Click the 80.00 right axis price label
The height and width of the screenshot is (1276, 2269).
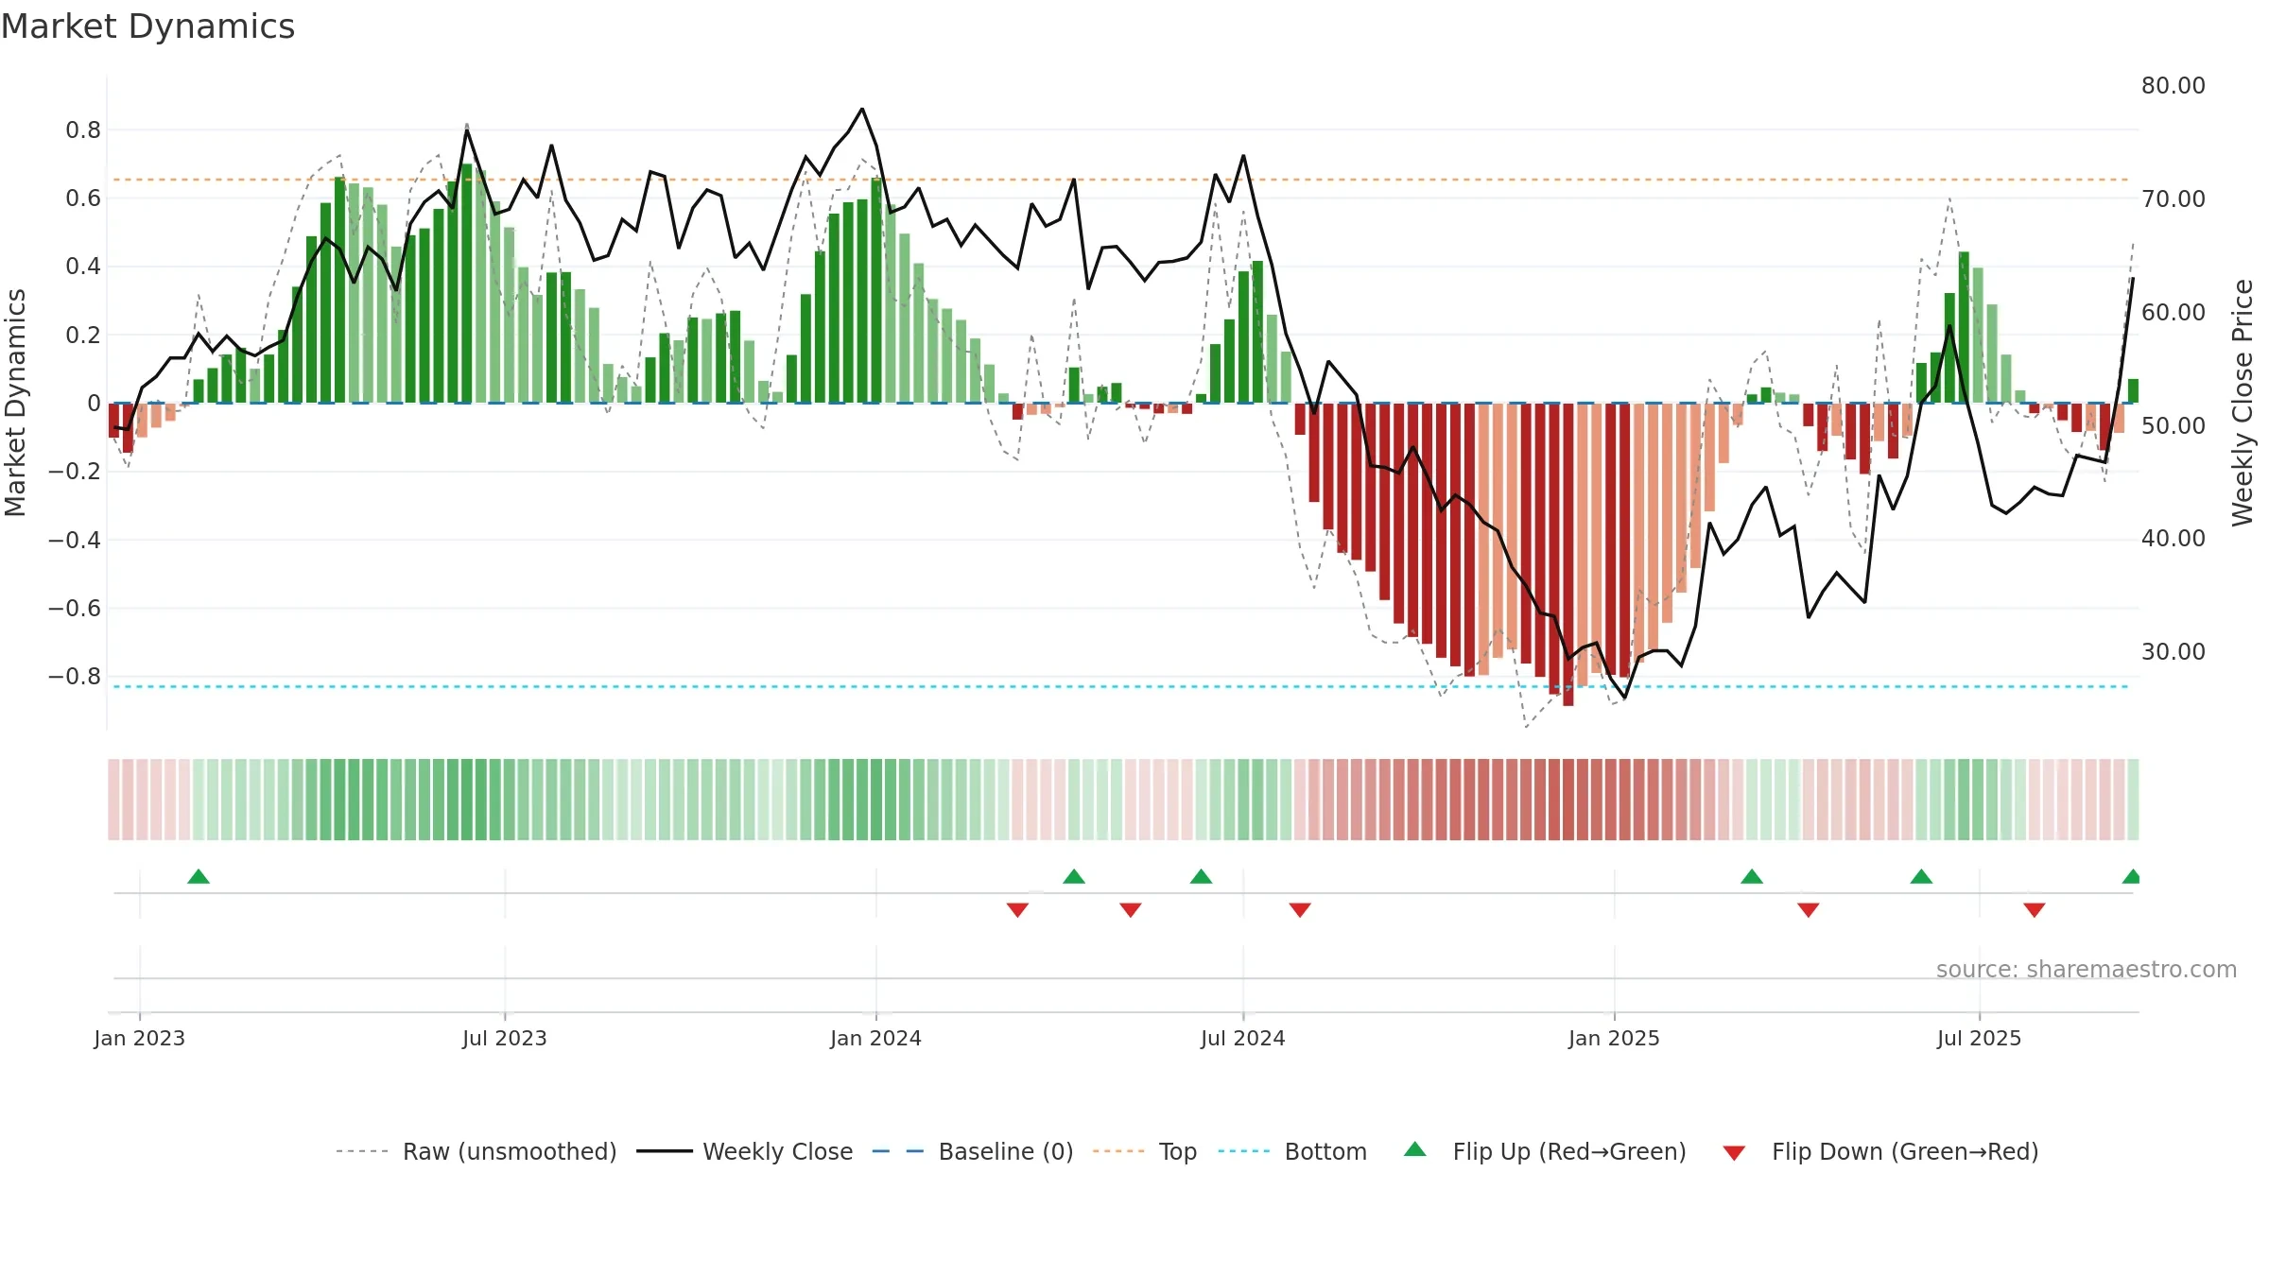click(2174, 86)
